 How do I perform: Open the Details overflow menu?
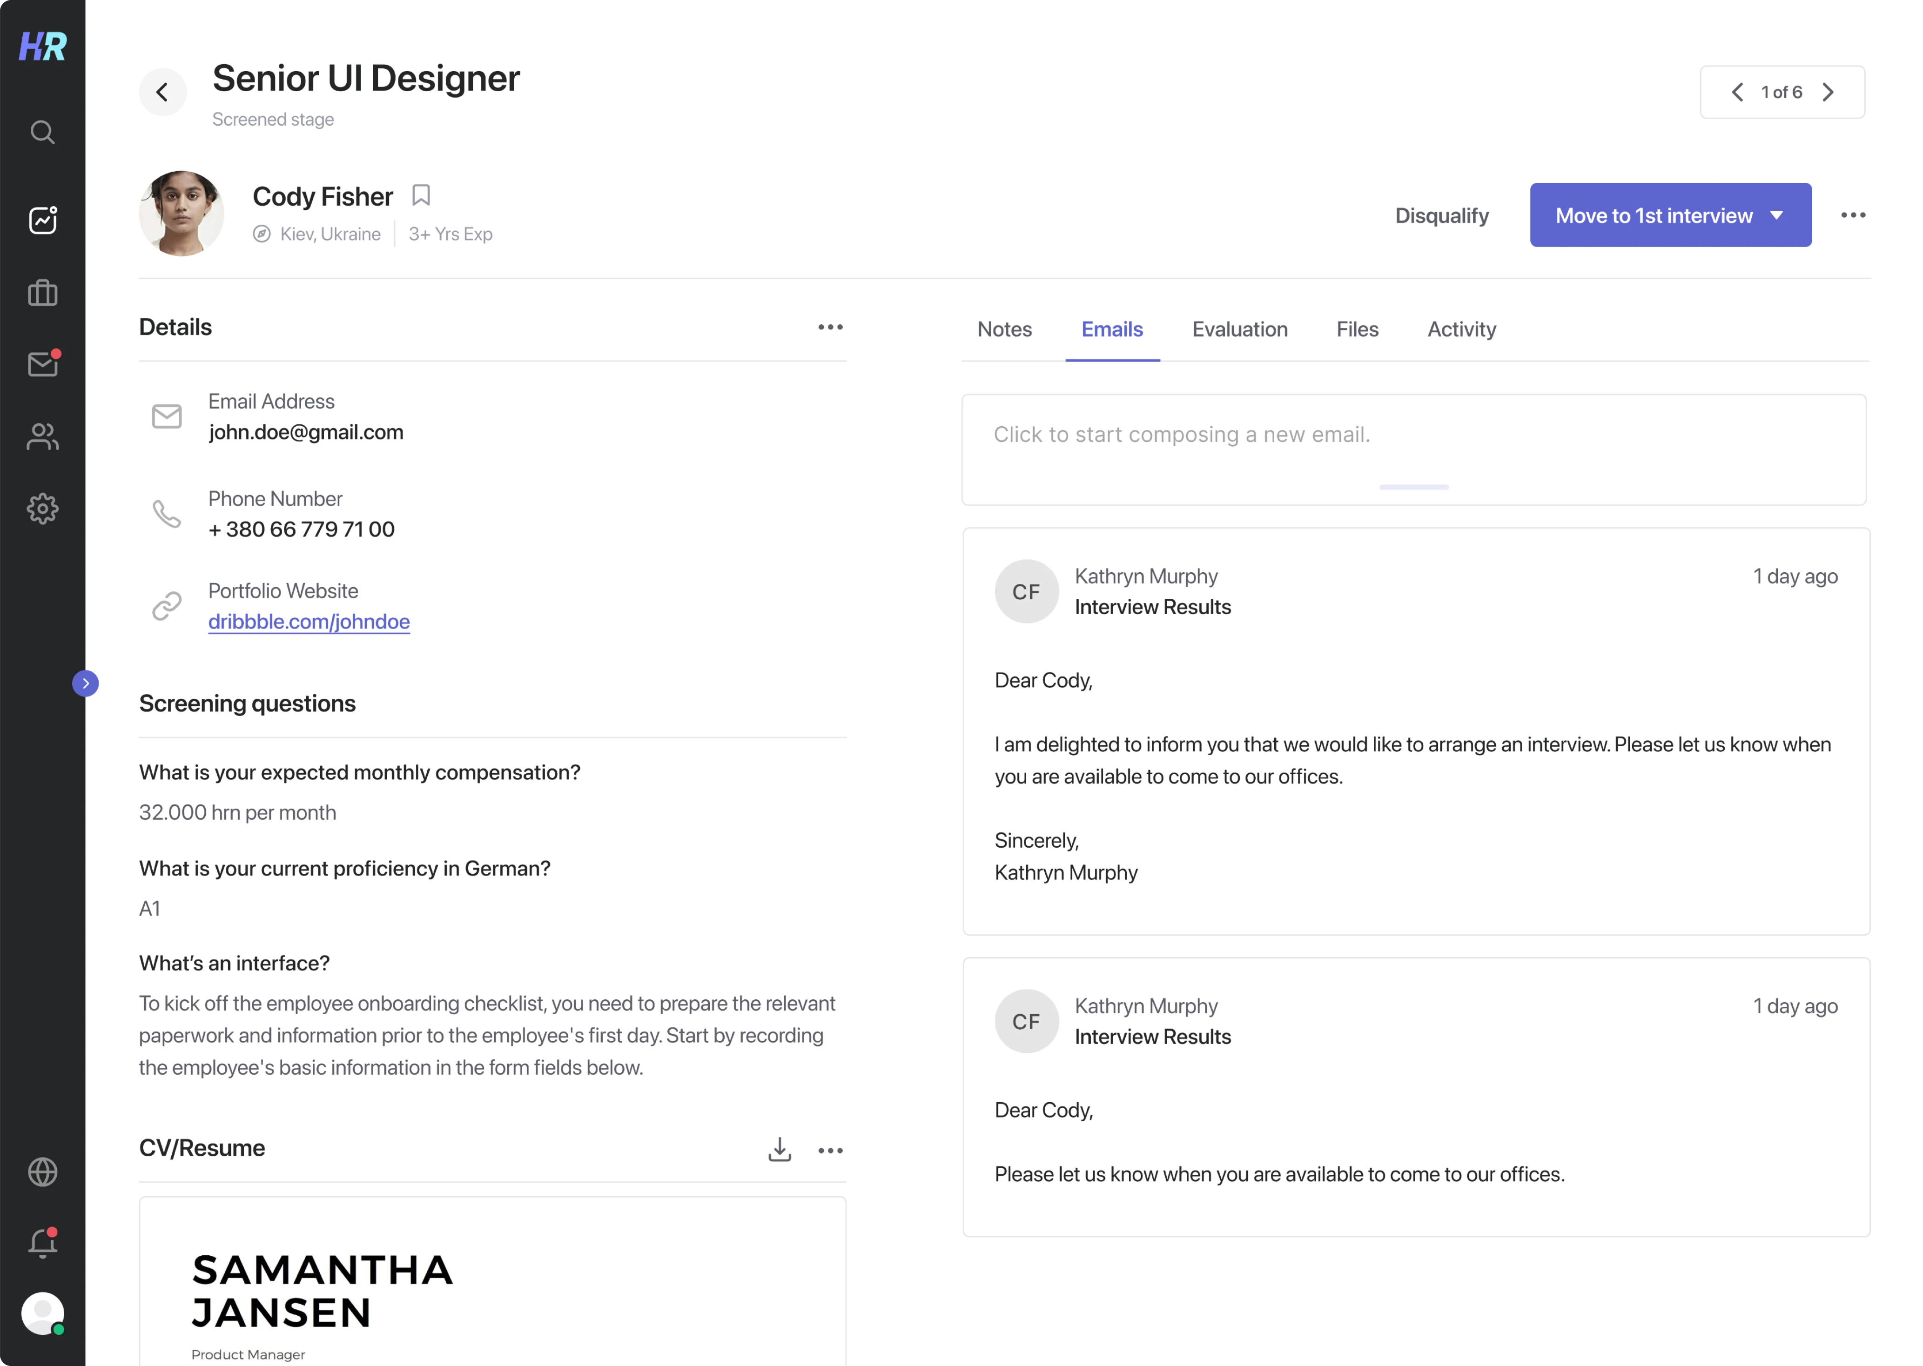(830, 327)
